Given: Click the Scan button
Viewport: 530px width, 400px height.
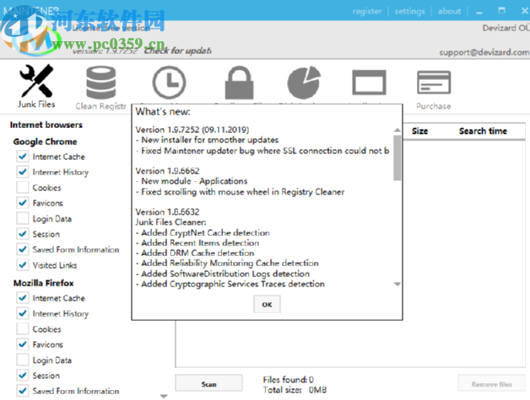Looking at the screenshot, I should (x=209, y=384).
